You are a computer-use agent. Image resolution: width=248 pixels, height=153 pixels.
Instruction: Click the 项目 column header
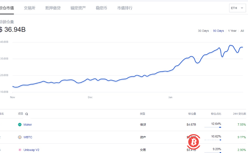click(20, 114)
